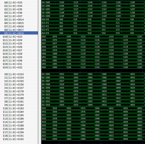Select value 594 in Q9 waveform
145x144 pixels.
[x=138, y=33]
